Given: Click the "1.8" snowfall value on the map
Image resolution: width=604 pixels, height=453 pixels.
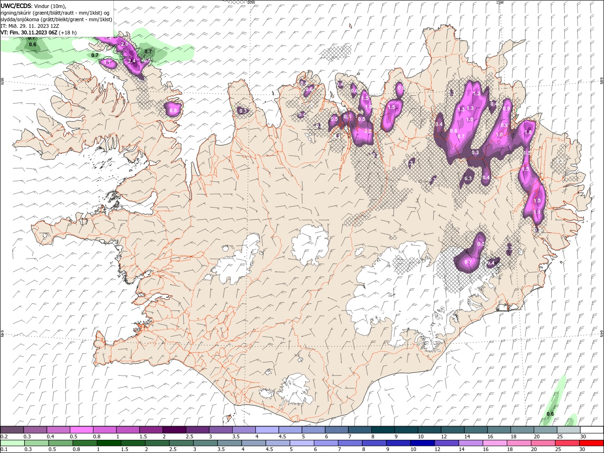Looking at the screenshot, I should point(528,132).
